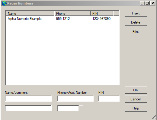Maximize the Pager Numbers window
The height and width of the screenshot is (120, 157).
point(147,3)
